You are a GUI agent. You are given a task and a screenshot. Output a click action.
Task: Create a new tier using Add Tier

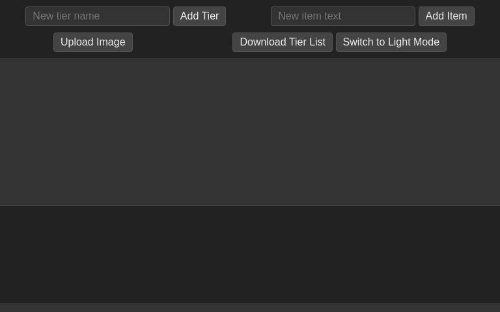199,16
